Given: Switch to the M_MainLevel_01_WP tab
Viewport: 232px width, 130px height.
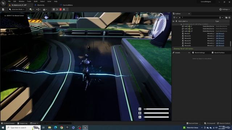Looking at the screenshot, I should (19, 5).
